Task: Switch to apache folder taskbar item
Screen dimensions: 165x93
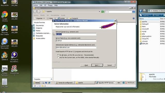Action: tap(85, 83)
